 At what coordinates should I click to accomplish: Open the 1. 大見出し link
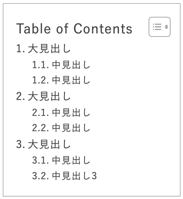[43, 48]
